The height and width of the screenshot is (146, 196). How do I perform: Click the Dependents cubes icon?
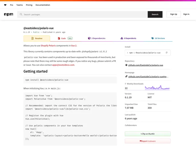coord(122,38)
